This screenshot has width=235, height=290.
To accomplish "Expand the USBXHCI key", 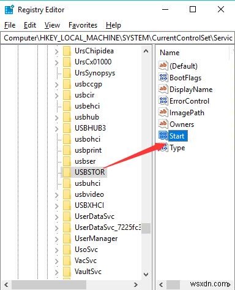I will (x=57, y=206).
